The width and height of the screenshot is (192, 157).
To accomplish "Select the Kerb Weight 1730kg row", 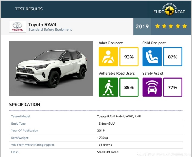I will pos(96,138).
